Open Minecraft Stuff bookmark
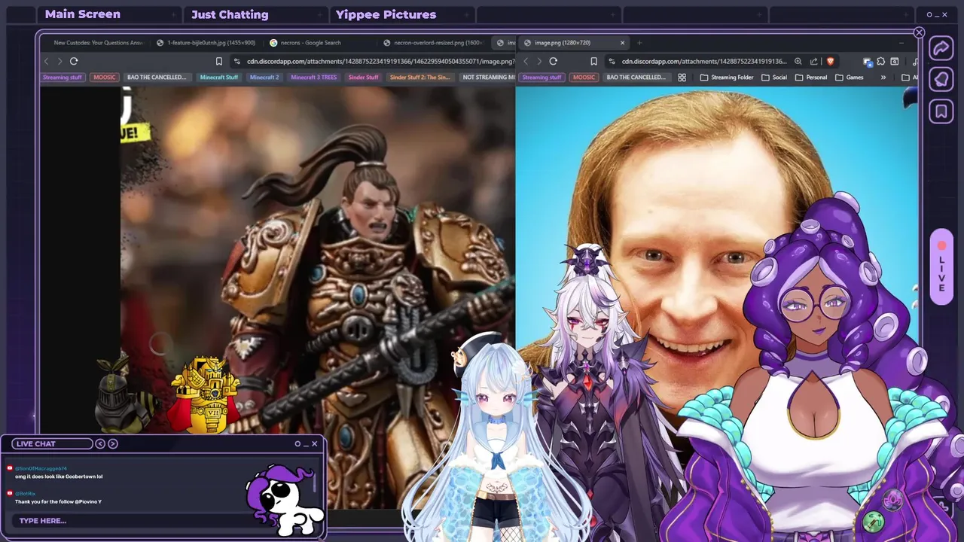 pos(219,78)
